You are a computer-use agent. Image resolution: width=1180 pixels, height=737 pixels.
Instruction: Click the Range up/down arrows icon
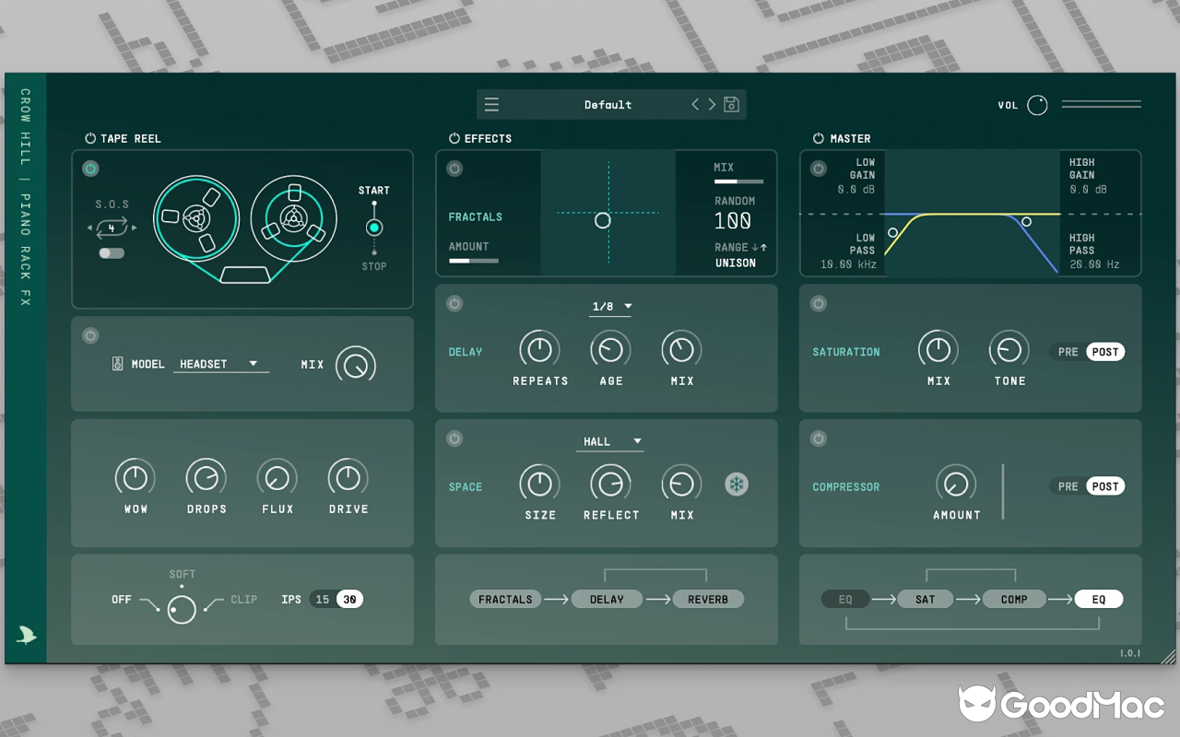click(x=759, y=247)
